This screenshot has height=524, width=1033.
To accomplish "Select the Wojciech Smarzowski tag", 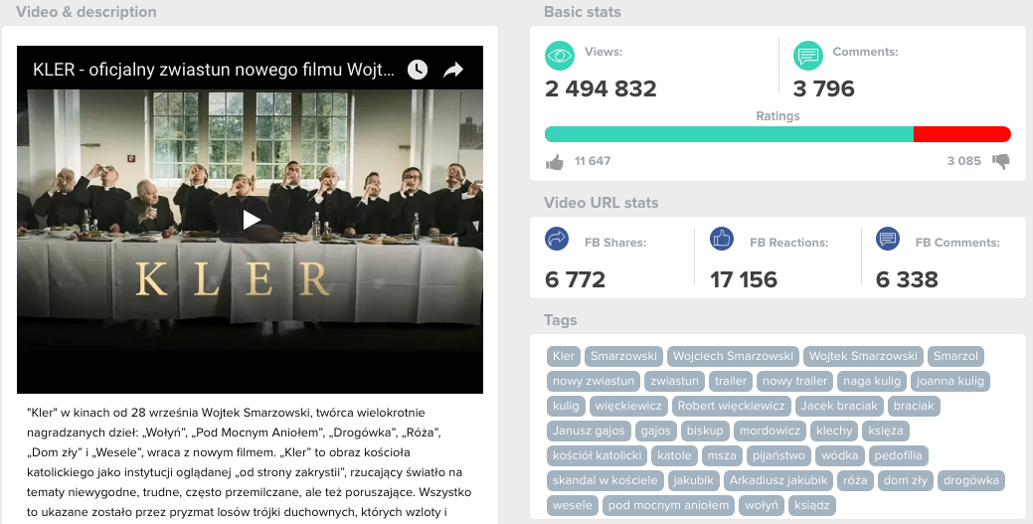I will pyautogui.click(x=733, y=356).
